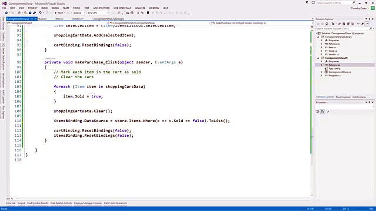The width and height of the screenshot is (376, 211).
Task: Click the Start debugging button
Action: coord(59,13)
